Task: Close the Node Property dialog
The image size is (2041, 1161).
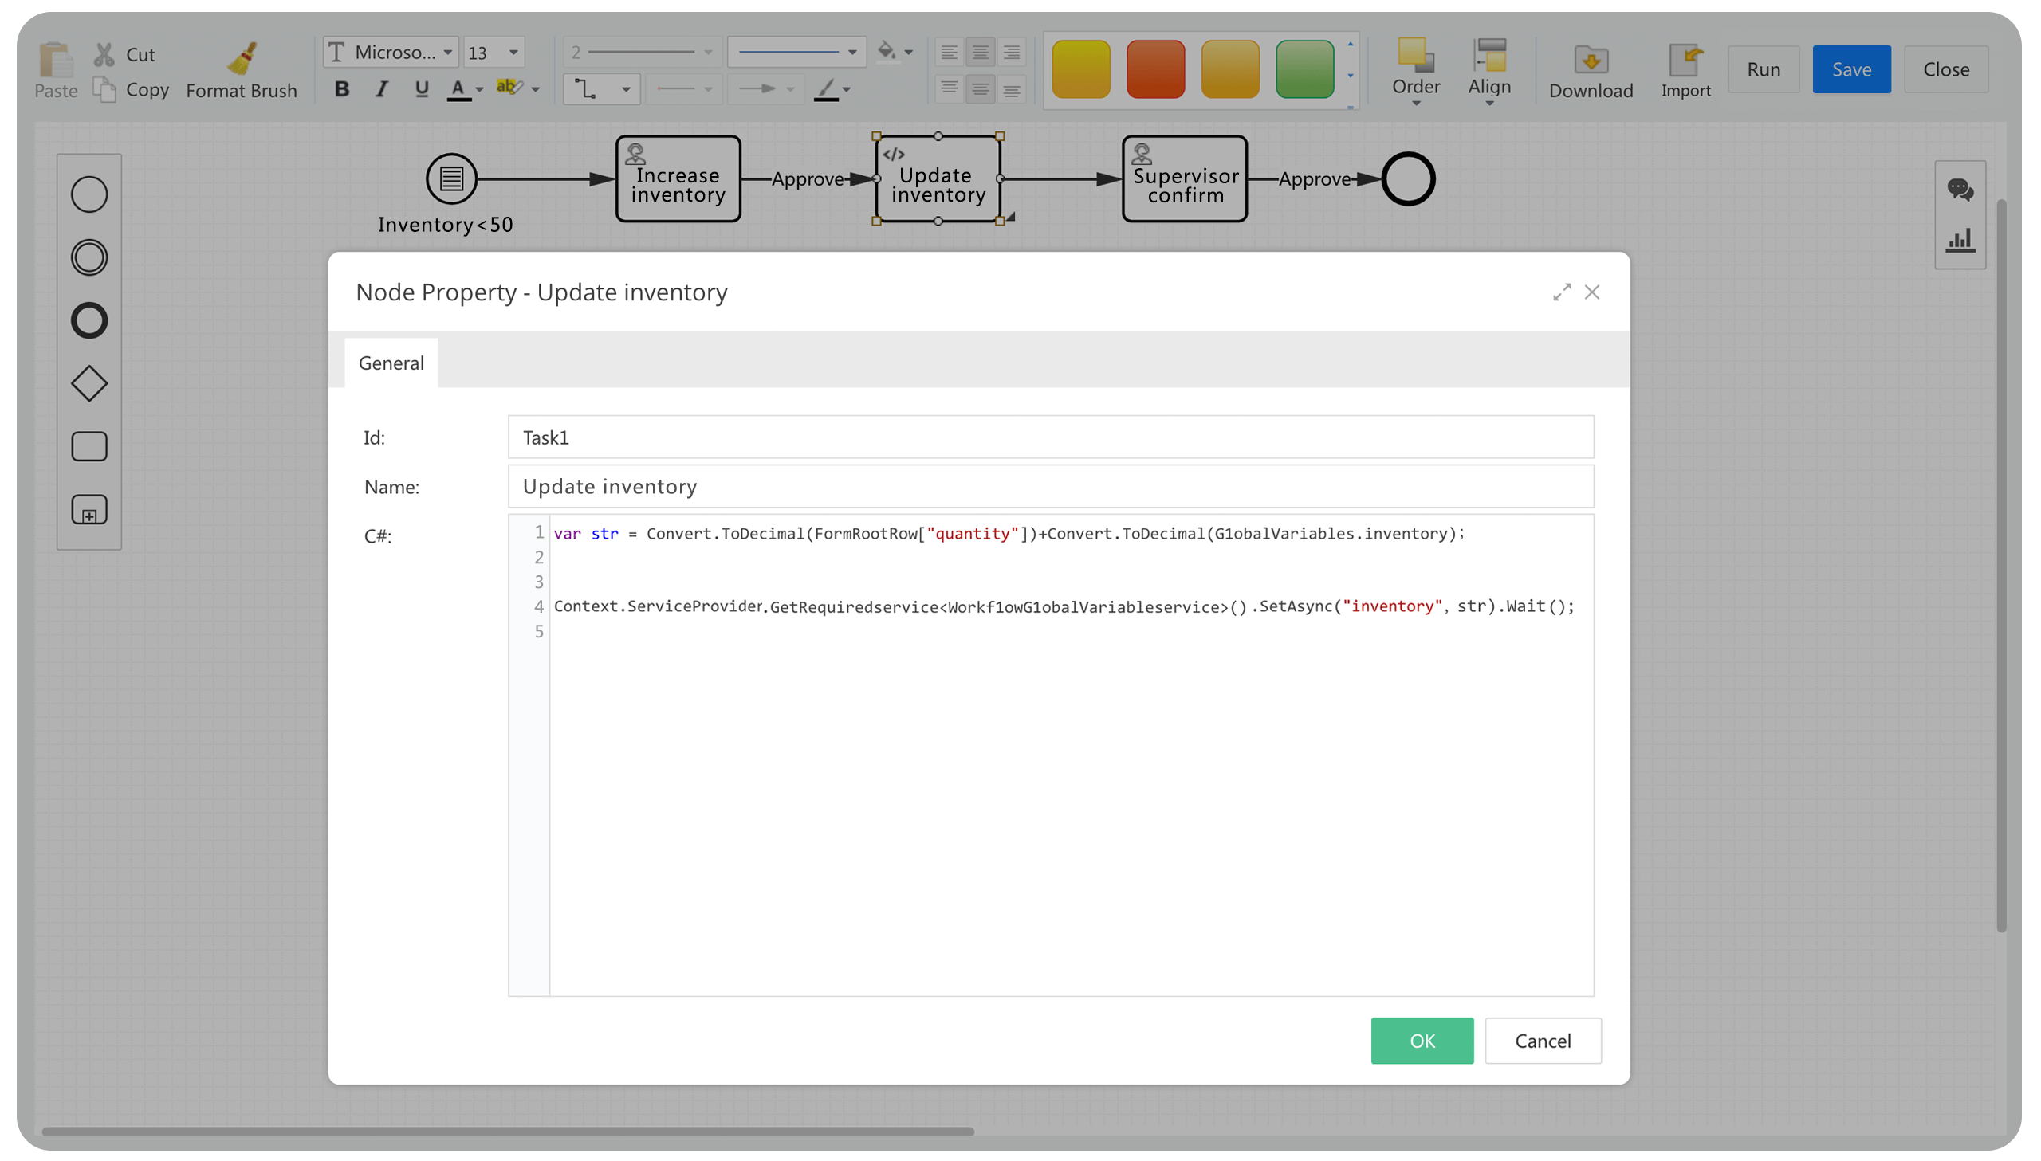Action: 1591,292
